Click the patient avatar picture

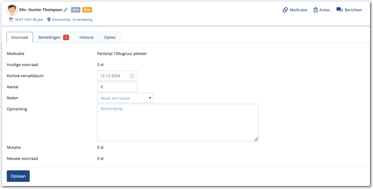[x=12, y=10]
